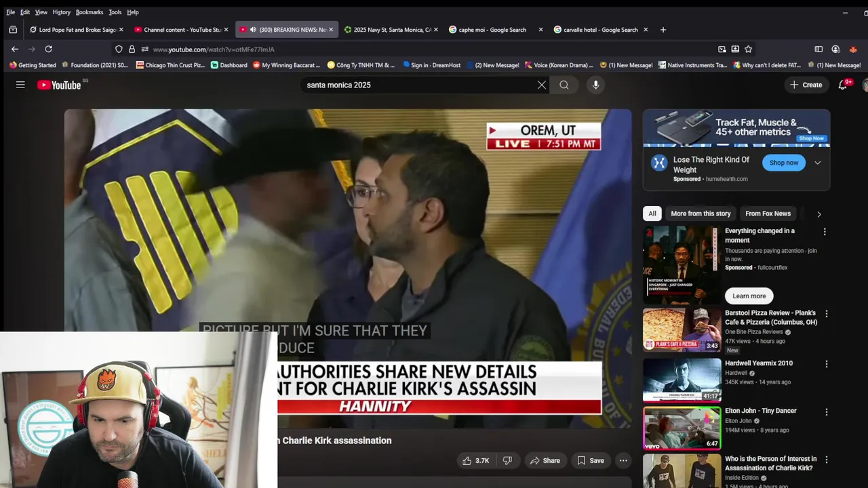
Task: Open more actions ellipsis under video
Action: pyautogui.click(x=623, y=460)
